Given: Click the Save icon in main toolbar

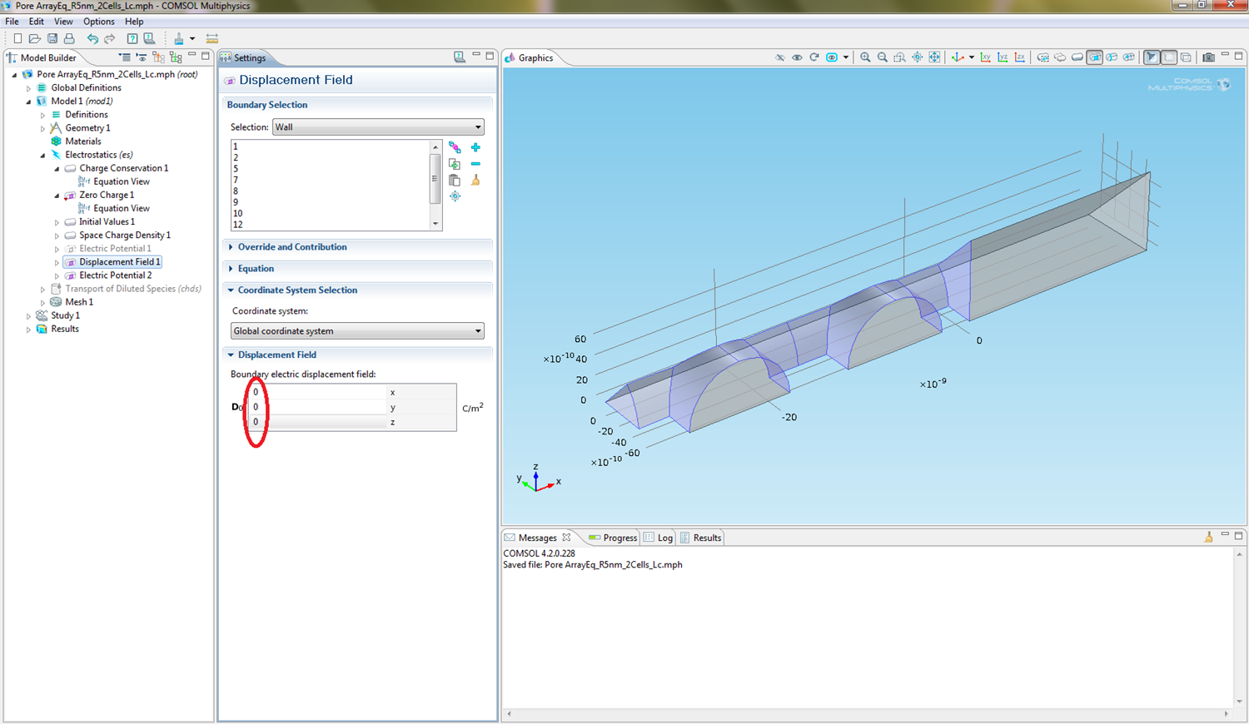Looking at the screenshot, I should tap(52, 38).
